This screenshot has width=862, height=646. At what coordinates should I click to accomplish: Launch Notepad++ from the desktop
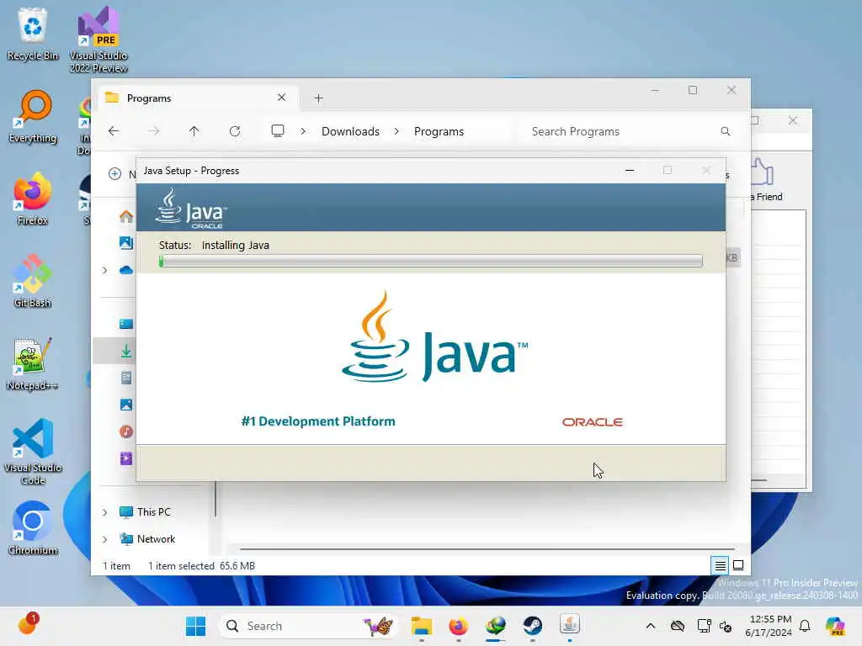(x=33, y=363)
